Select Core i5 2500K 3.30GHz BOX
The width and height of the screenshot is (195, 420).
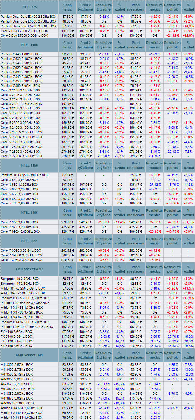22,137
